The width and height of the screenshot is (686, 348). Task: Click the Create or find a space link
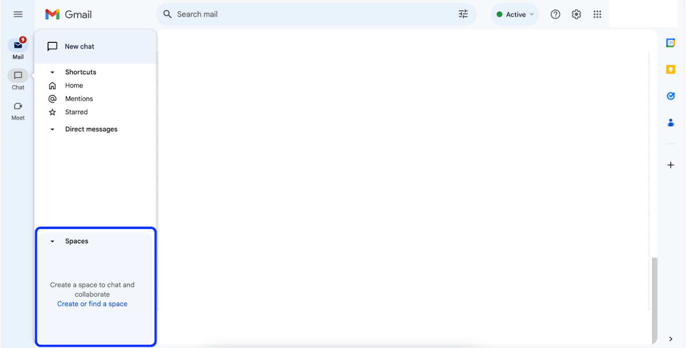pos(92,304)
